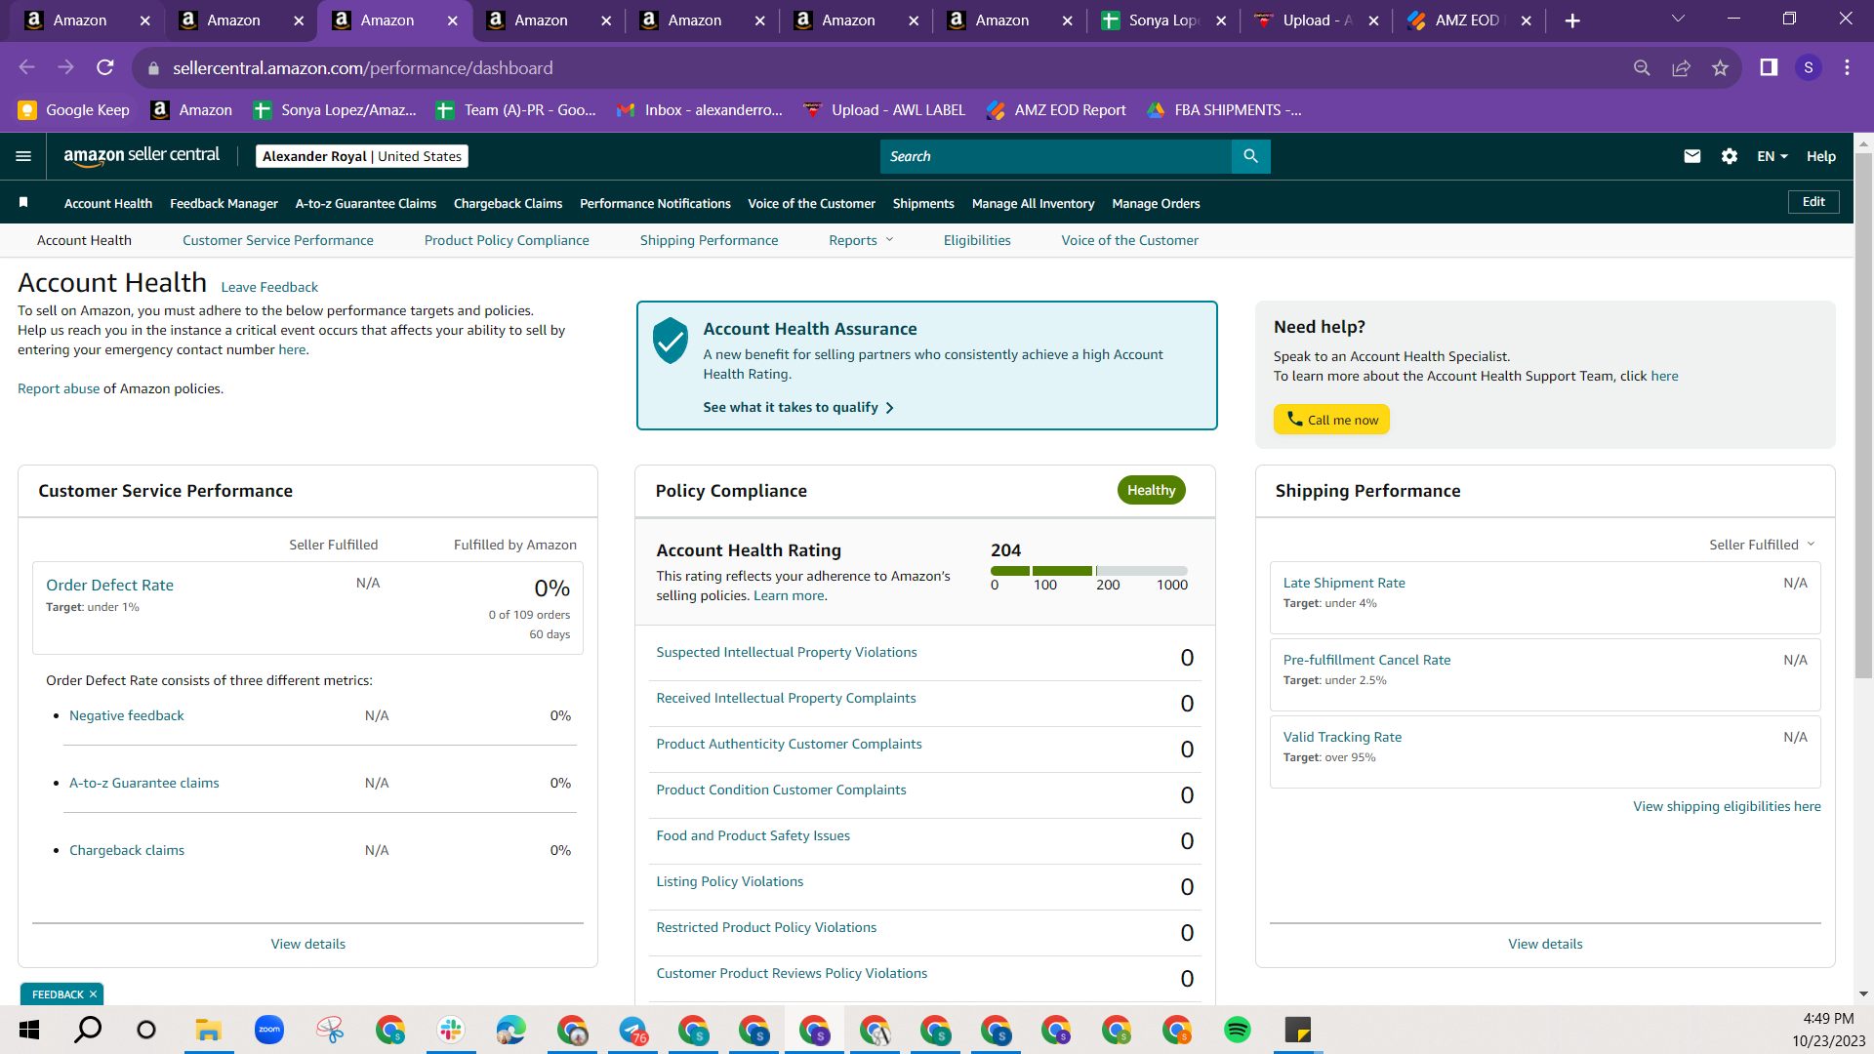Expand See what it takes to qualify

pos(798,407)
